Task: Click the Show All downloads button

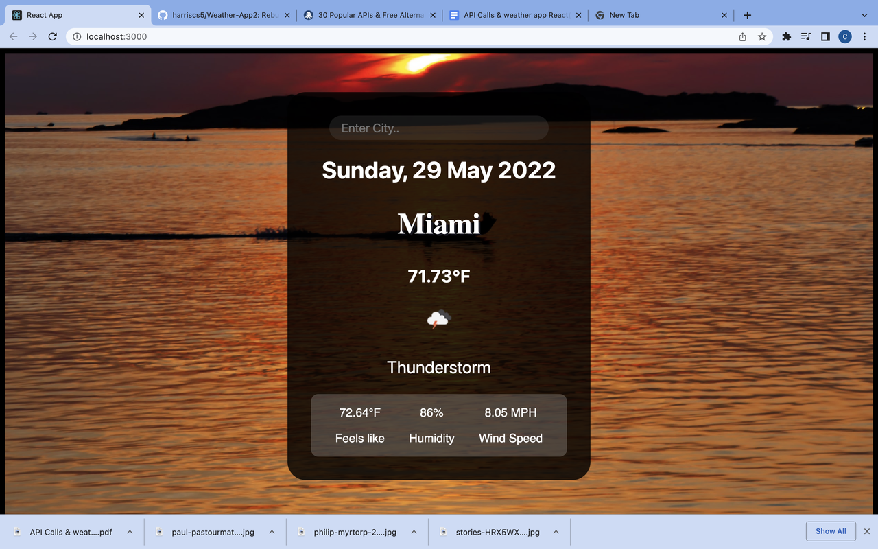Action: click(831, 530)
